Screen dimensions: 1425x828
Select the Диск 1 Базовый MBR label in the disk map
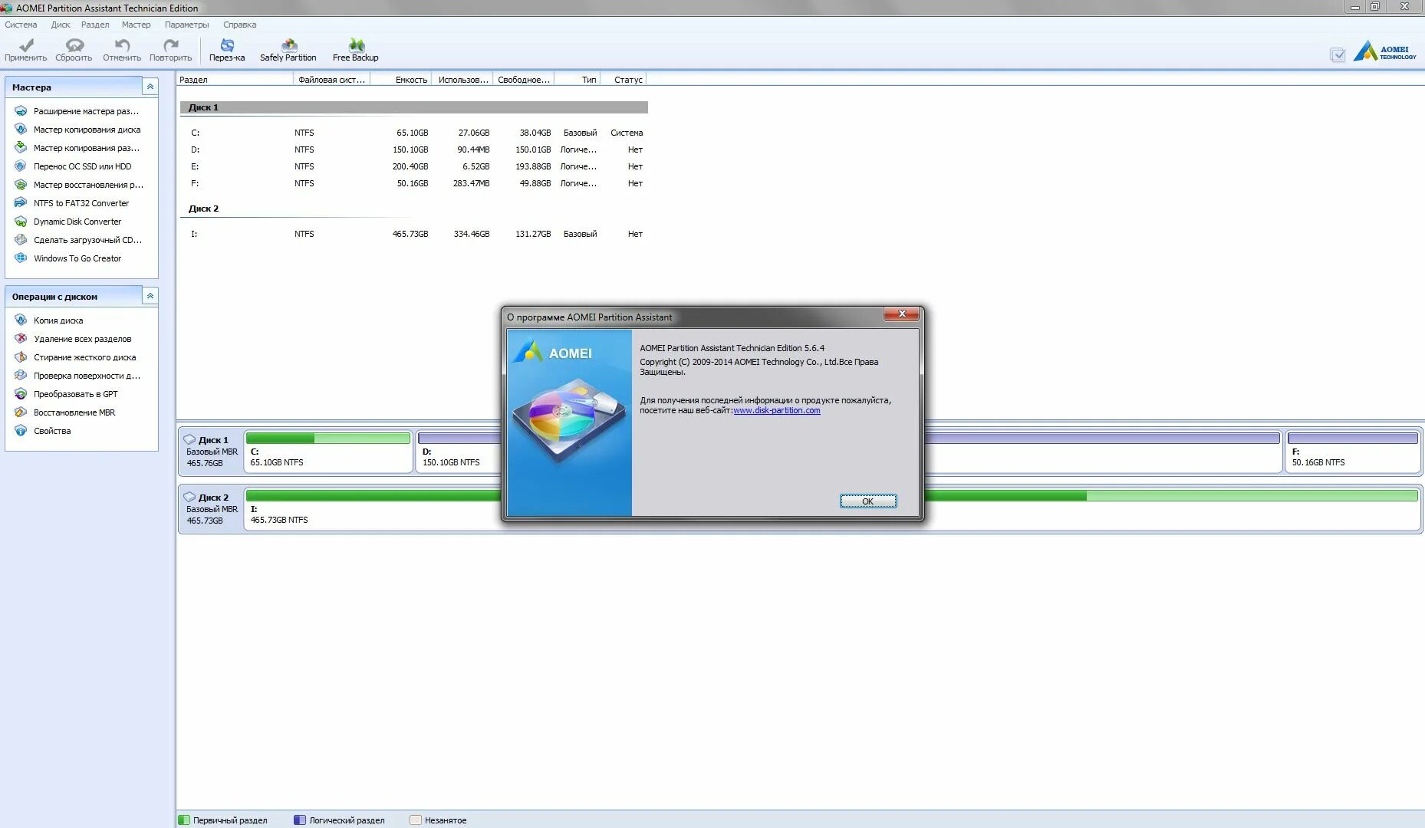211,452
